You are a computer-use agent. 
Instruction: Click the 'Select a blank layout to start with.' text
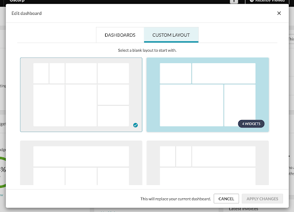coord(147,51)
